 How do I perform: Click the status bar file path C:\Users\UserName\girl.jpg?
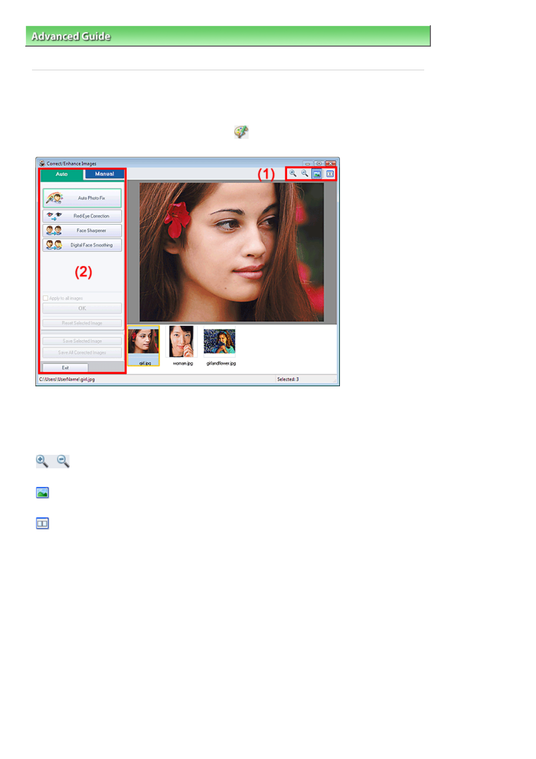click(x=67, y=379)
